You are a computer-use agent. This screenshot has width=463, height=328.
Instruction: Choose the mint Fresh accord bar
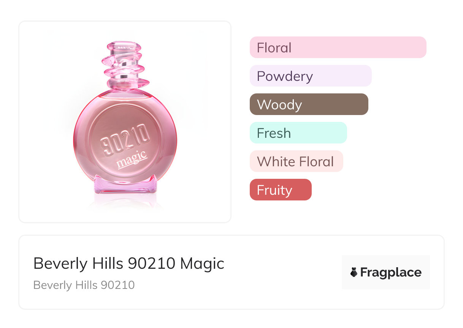point(298,133)
